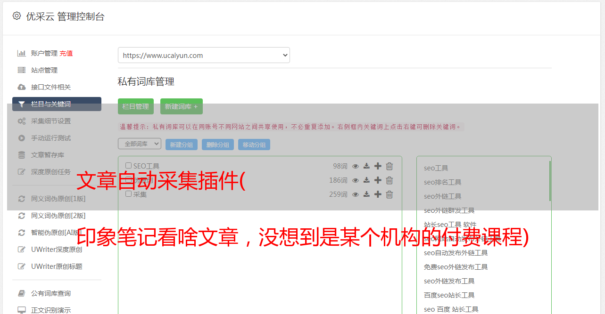Screen dimensions: 605x314
Task: Click the eye icon in the 186词 row
Action: coord(356,180)
